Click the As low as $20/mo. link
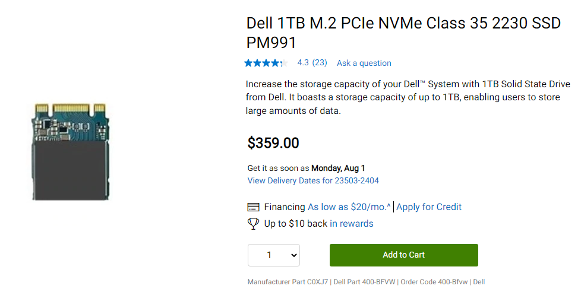 click(349, 207)
